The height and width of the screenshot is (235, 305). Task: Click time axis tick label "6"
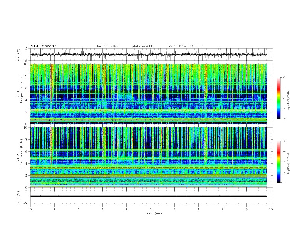pos(174,209)
